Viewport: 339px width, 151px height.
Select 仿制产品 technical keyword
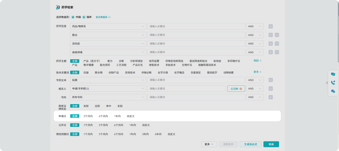click(x=114, y=72)
